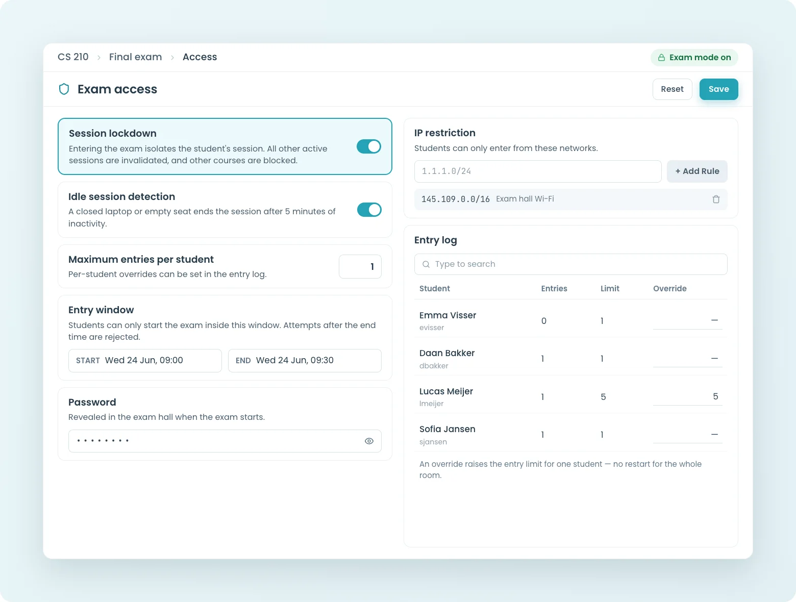Select Emma Visser name in entry log
Screen dimensions: 796x602
pyautogui.click(x=447, y=315)
